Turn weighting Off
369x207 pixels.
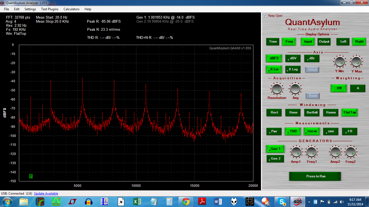339,88
